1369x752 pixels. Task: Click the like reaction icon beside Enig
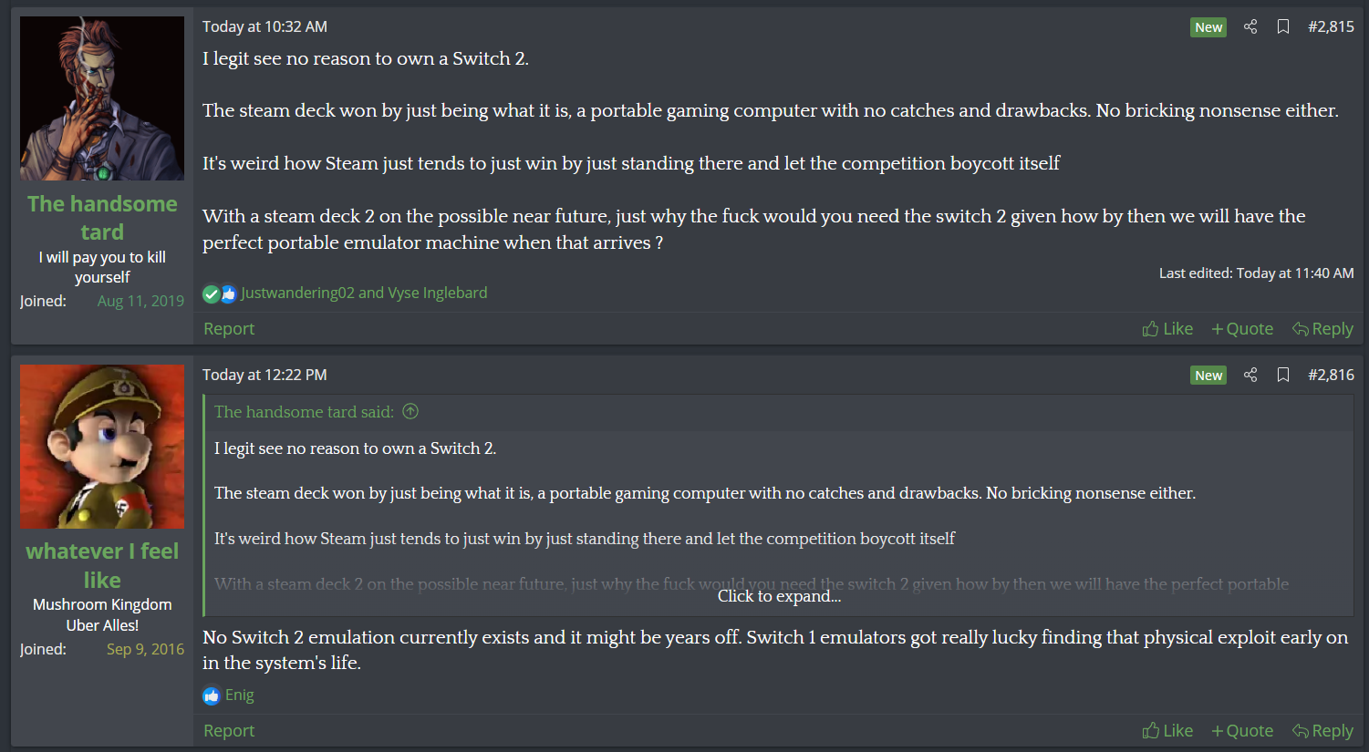click(212, 695)
